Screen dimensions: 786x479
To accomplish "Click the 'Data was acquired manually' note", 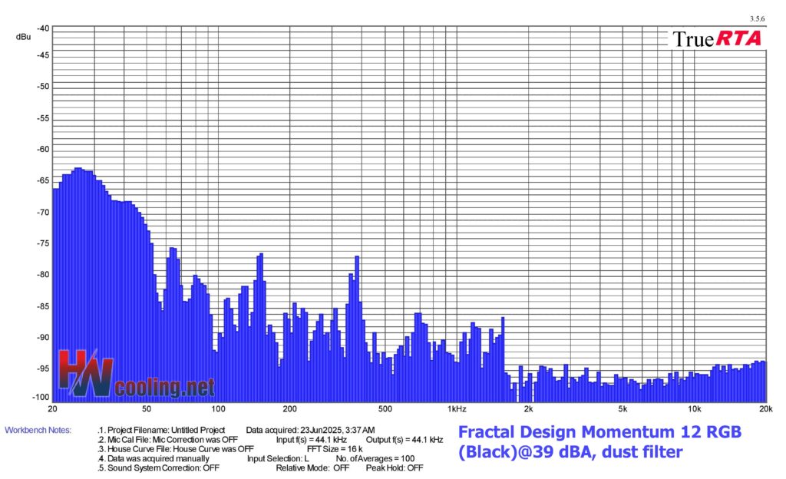I will point(154,458).
